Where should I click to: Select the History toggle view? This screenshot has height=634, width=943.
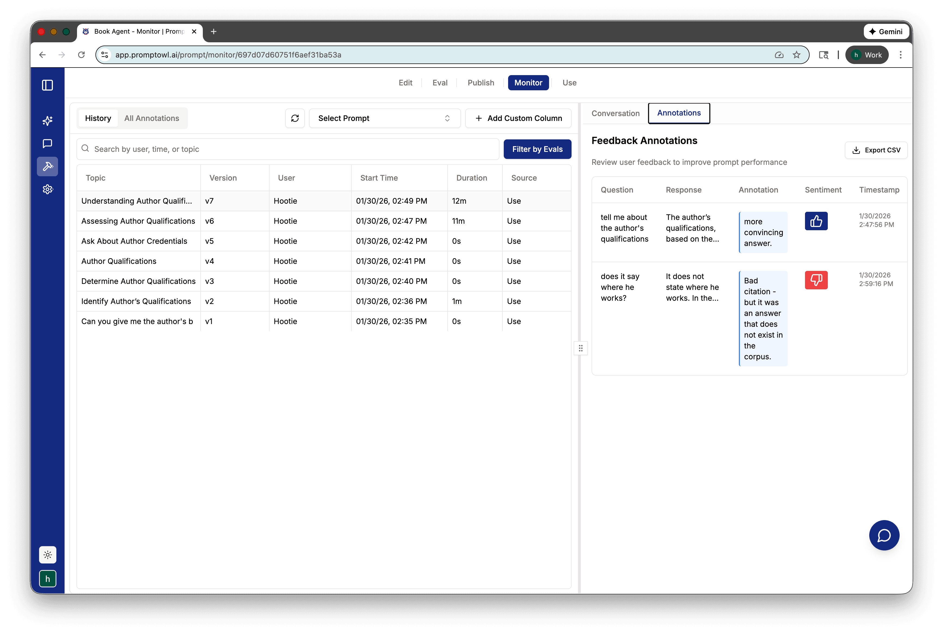click(98, 118)
